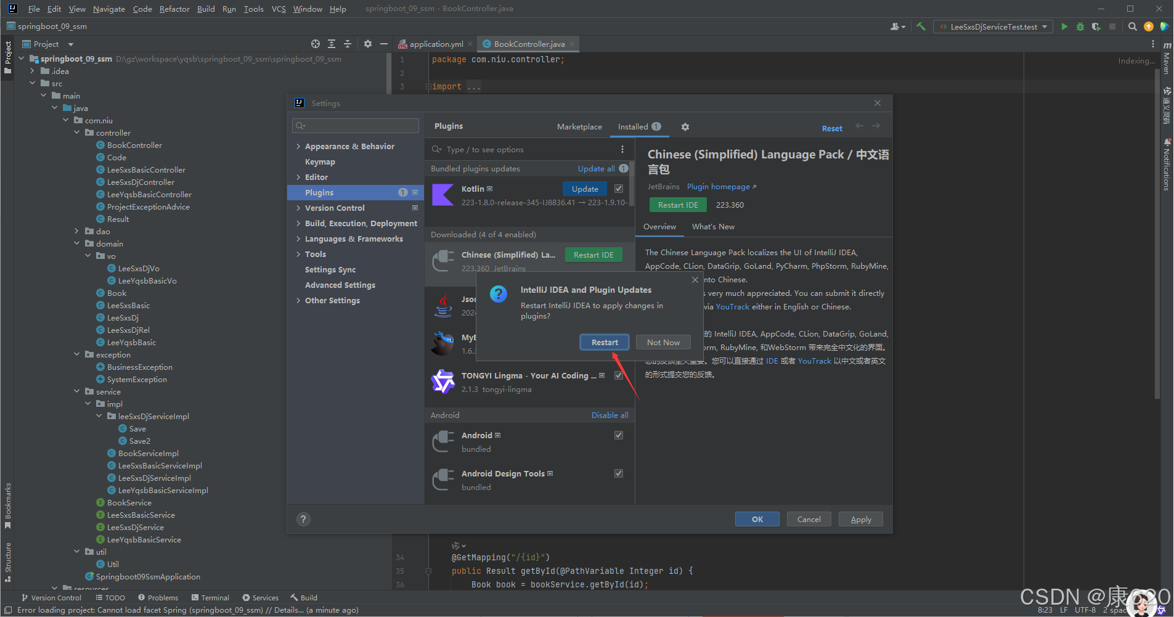Open the Services tool window
This screenshot has height=617, width=1174.
tap(260, 598)
